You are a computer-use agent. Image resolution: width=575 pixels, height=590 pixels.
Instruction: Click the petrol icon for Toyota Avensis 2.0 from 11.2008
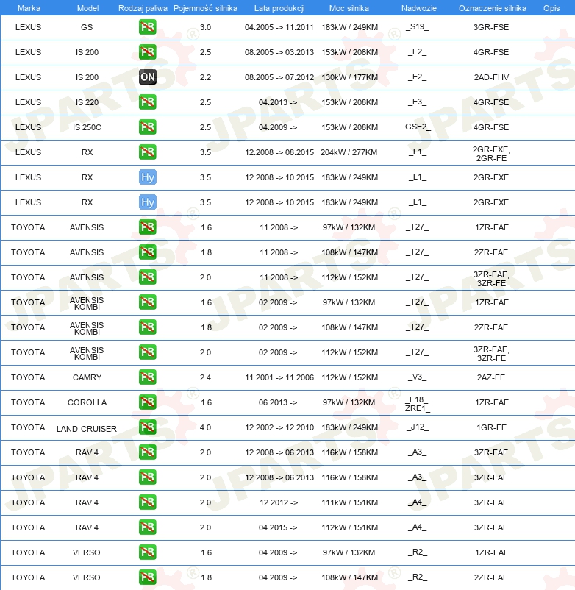147,277
